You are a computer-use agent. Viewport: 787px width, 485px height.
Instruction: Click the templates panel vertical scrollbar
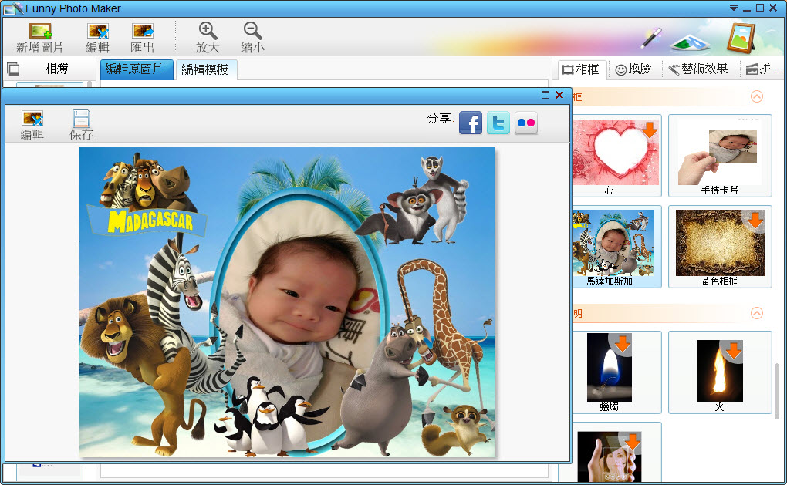[777, 391]
